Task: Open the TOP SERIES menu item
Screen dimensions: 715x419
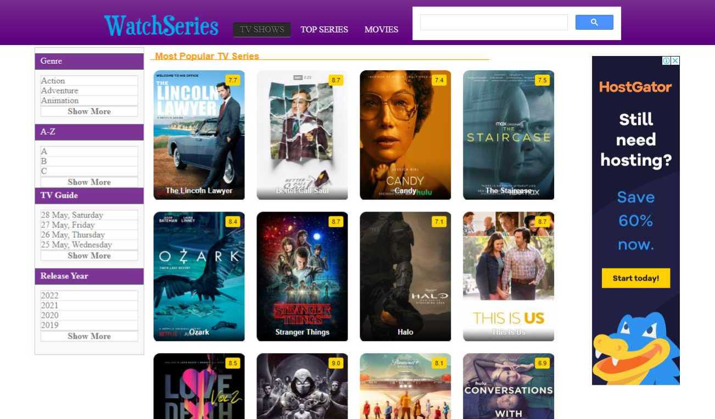Action: 325,30
